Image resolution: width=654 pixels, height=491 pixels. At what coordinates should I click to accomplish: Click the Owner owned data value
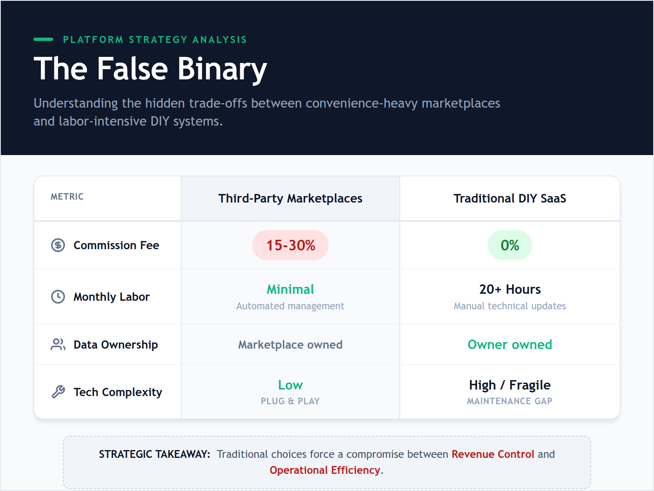[510, 345]
